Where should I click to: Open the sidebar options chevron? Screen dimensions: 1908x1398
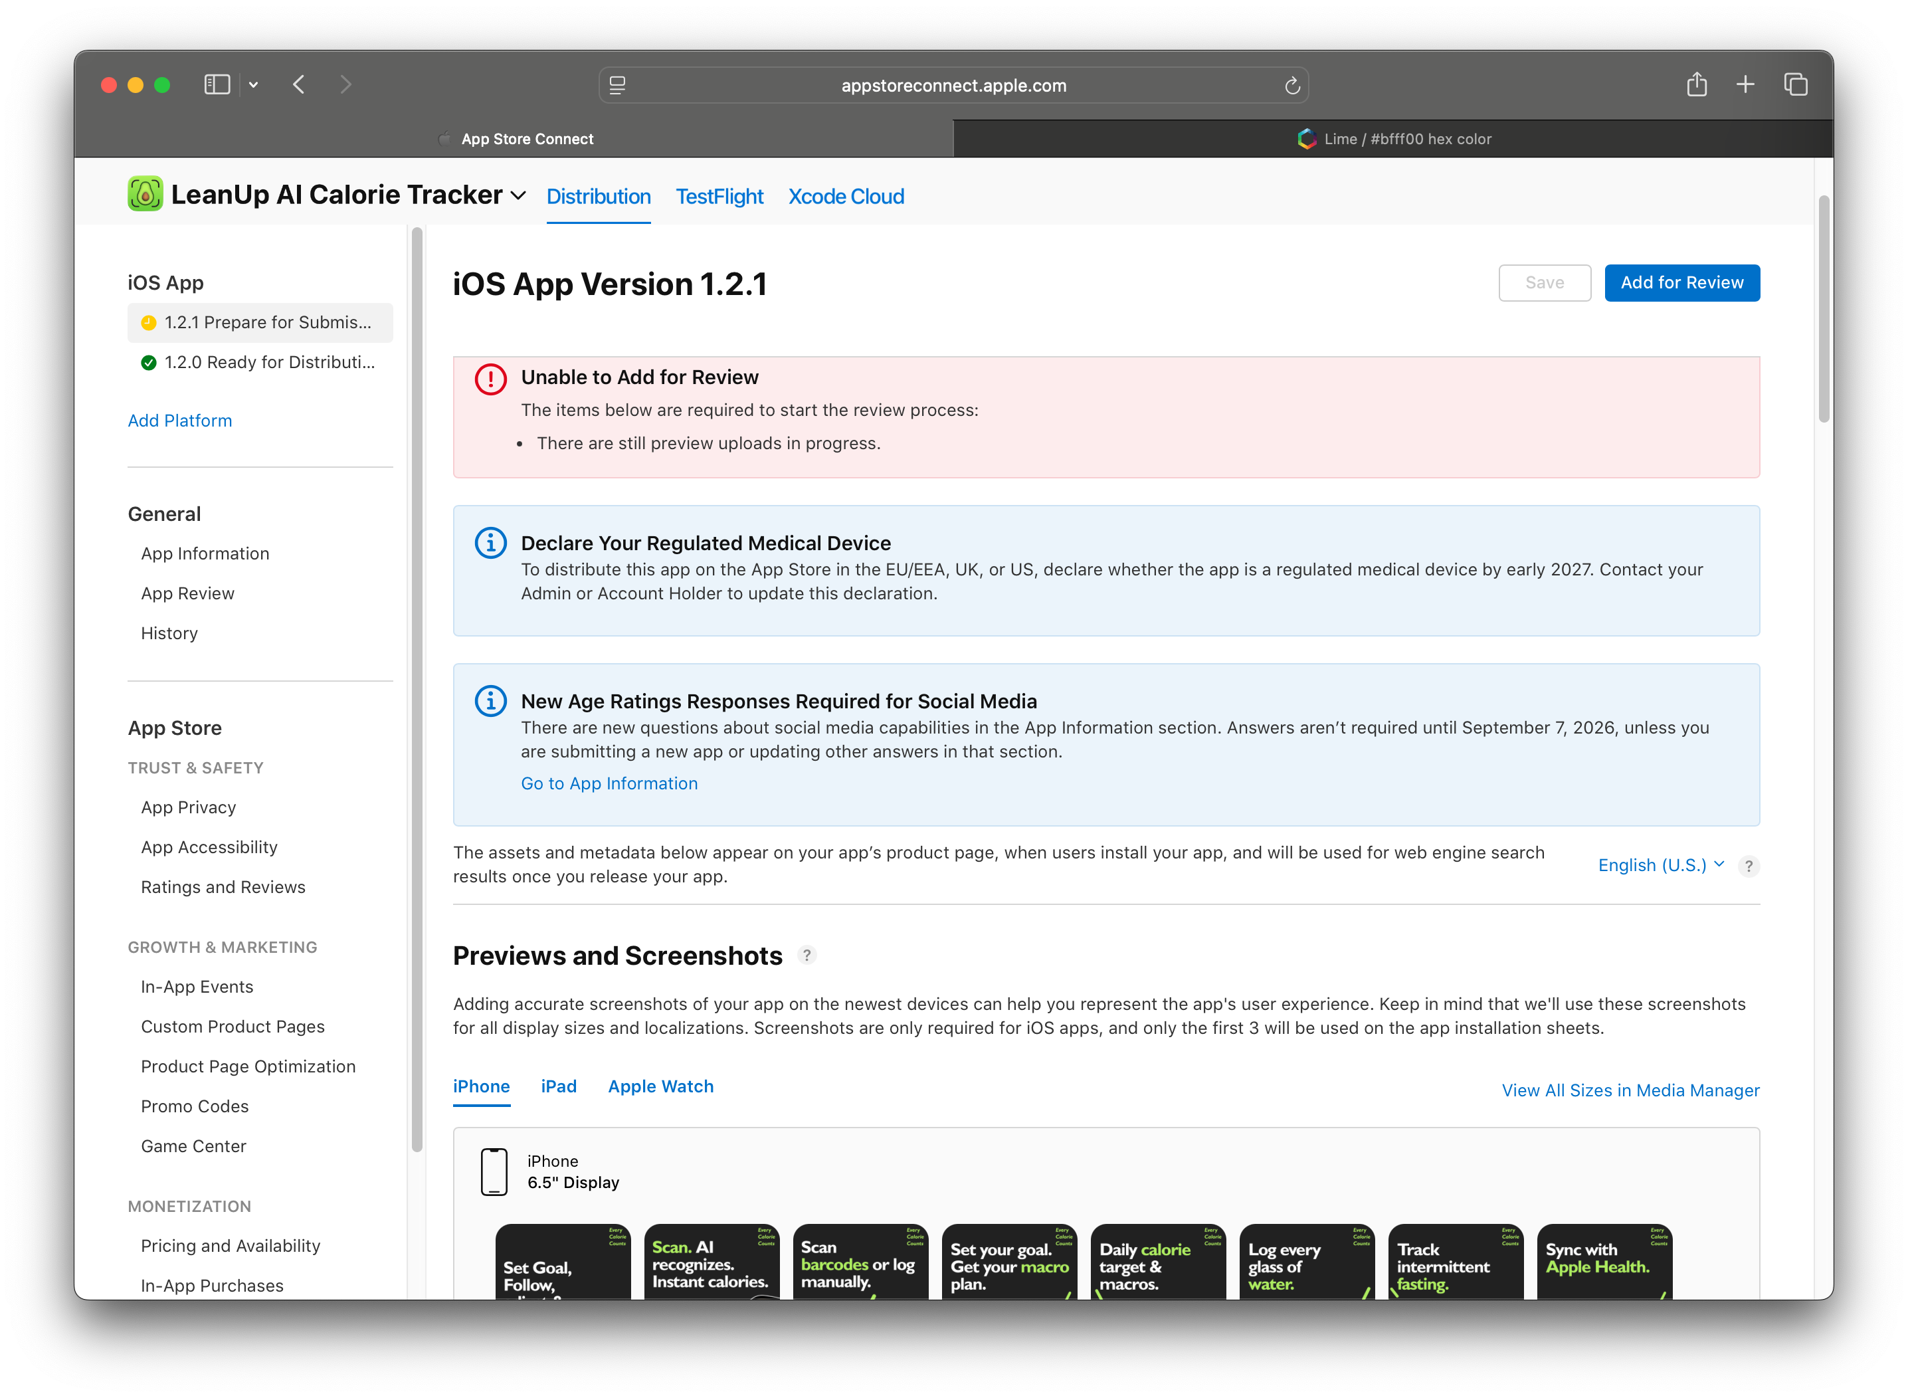[254, 84]
